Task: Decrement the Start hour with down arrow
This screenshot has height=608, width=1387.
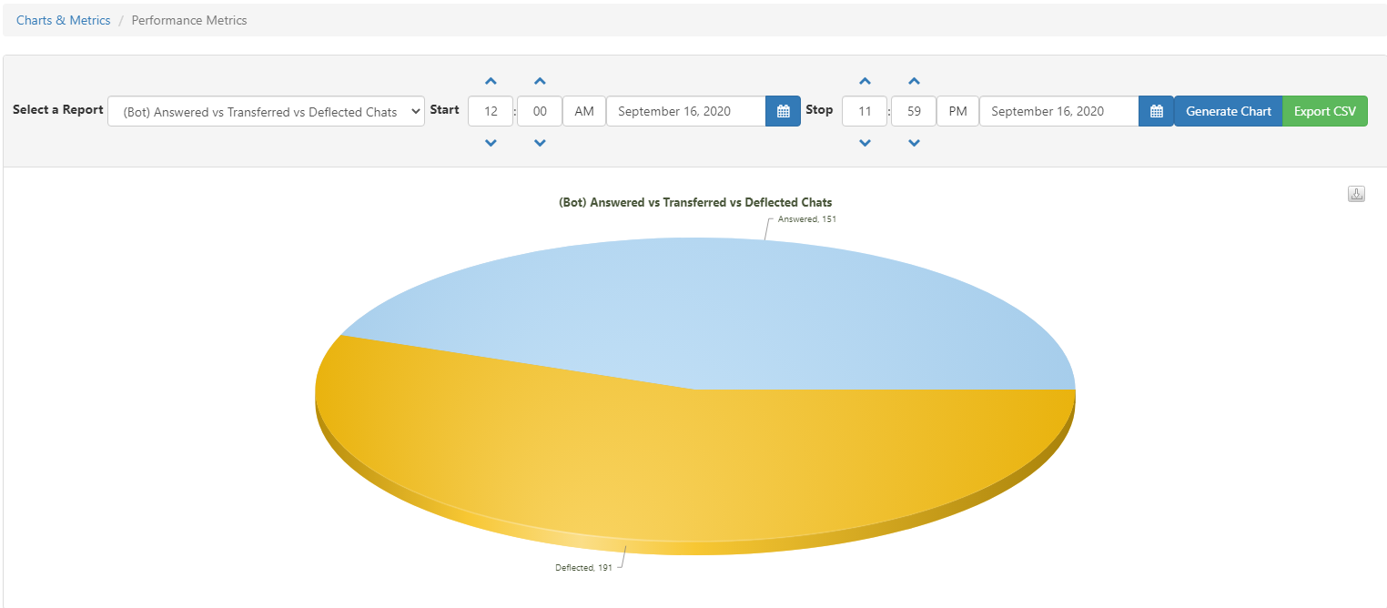Action: (491, 142)
